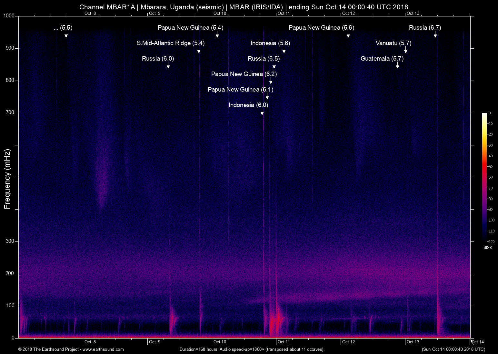This screenshot has height=354, width=498.
Task: Click 'Oct 12' on the bottom time axis
Action: click(x=349, y=342)
